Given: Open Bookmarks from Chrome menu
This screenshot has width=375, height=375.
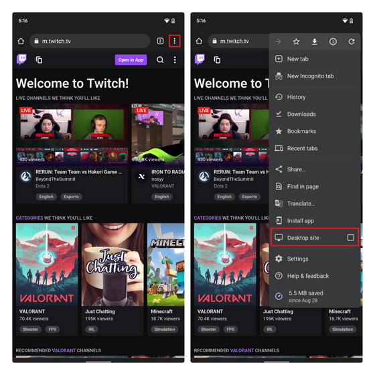Looking at the screenshot, I should (315, 131).
